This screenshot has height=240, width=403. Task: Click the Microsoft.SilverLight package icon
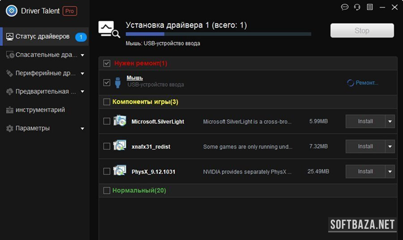coord(120,120)
